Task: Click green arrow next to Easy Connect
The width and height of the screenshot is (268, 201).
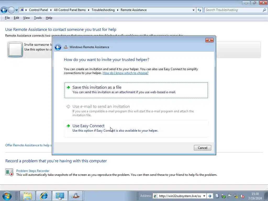Action: (x=68, y=126)
